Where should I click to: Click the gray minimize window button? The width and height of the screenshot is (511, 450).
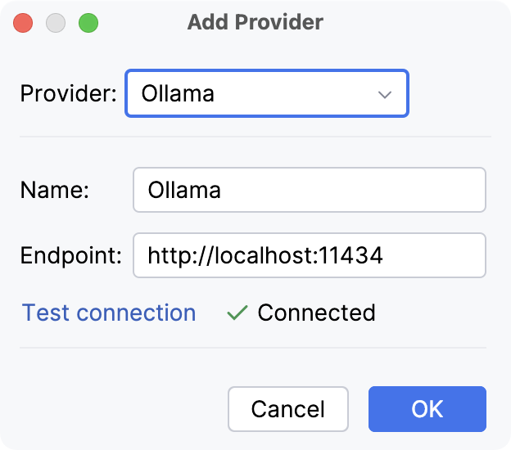(56, 22)
